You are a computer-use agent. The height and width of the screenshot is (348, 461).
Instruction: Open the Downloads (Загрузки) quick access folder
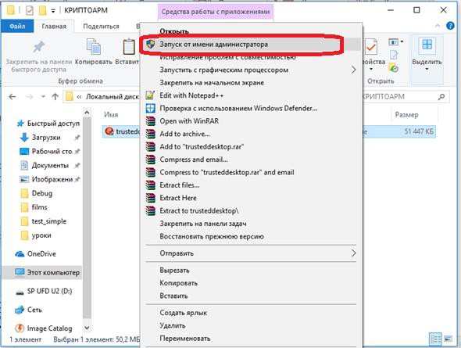[x=46, y=138]
